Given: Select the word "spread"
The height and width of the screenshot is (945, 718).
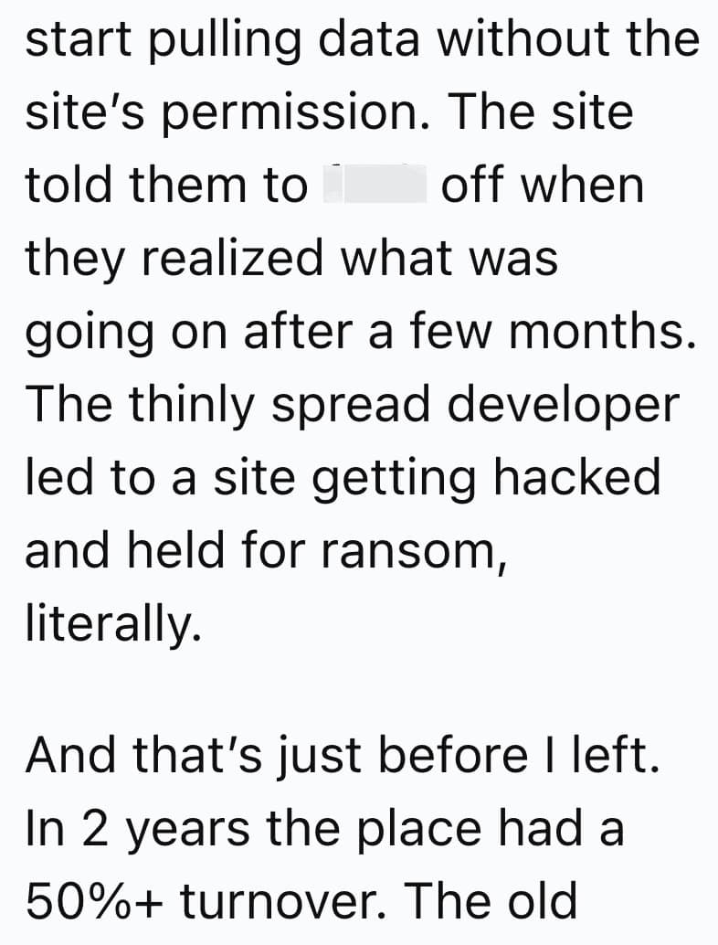Looking at the screenshot, I should (353, 404).
